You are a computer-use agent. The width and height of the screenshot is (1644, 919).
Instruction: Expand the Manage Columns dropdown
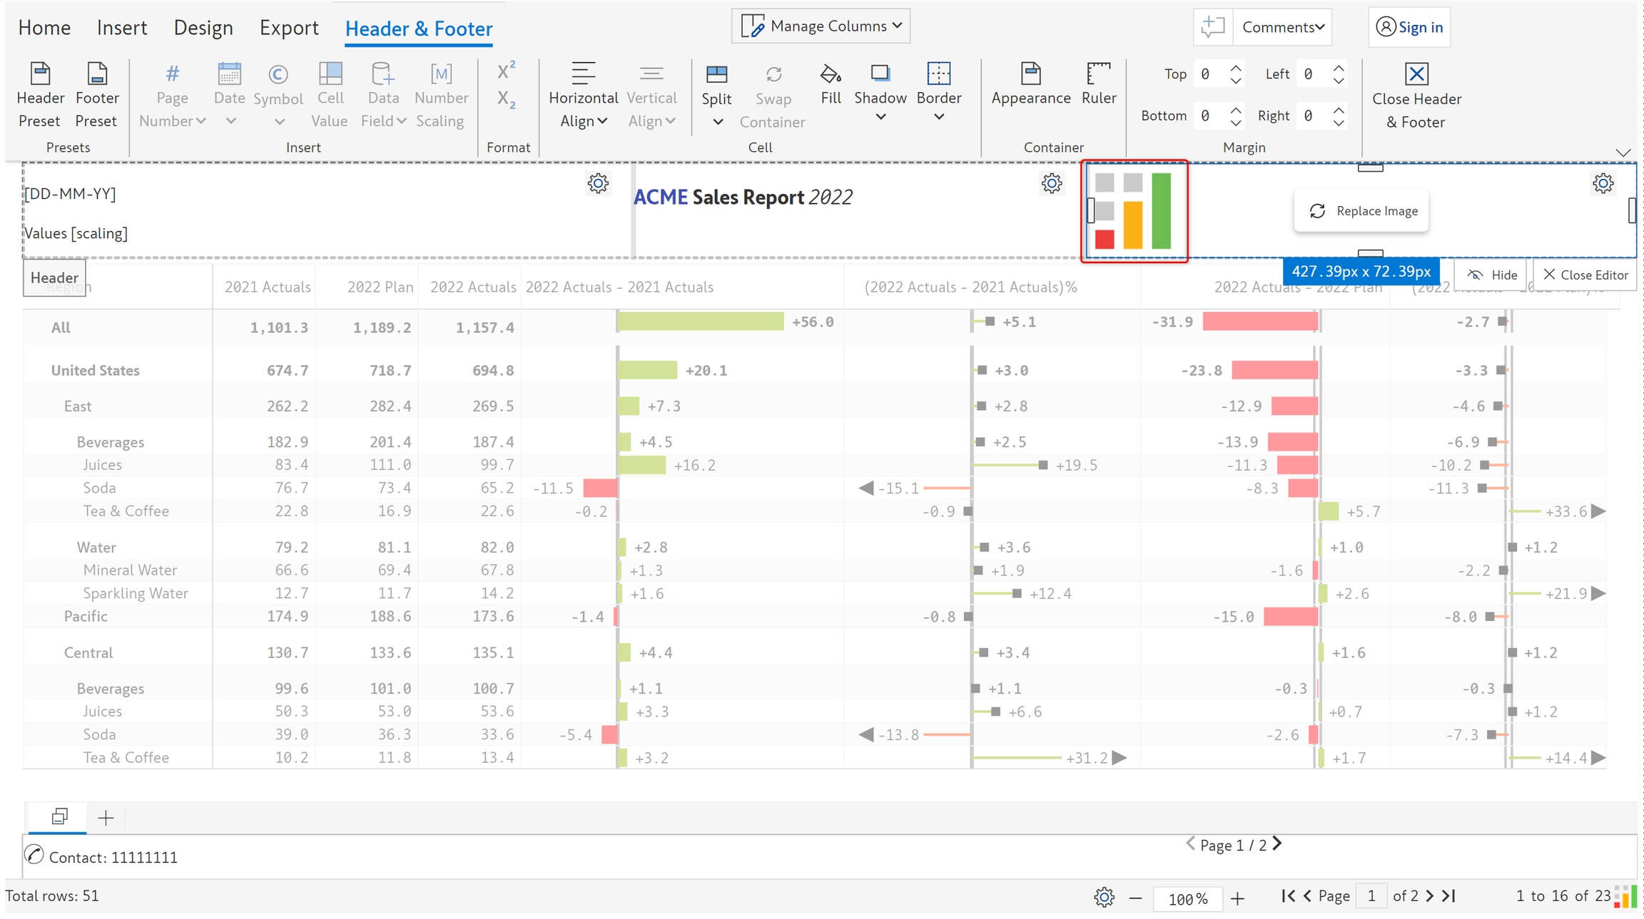click(821, 26)
